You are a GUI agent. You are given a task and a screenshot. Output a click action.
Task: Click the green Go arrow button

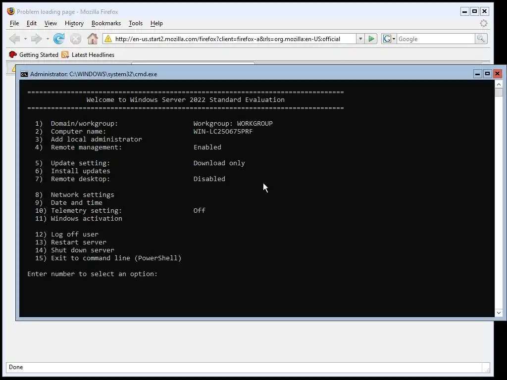(x=371, y=39)
